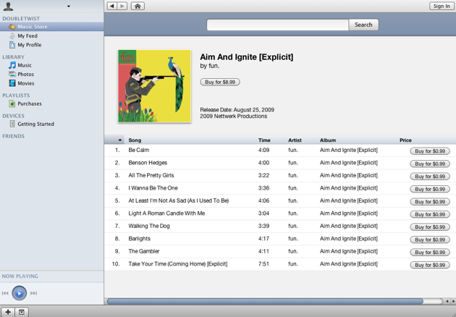This screenshot has width=456, height=317.
Task: Sort by the Artist column header
Action: click(295, 140)
